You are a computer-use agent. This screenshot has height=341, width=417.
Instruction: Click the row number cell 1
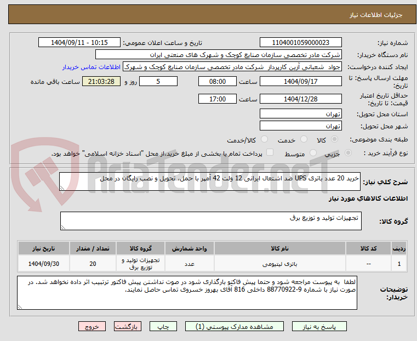tap(399, 264)
